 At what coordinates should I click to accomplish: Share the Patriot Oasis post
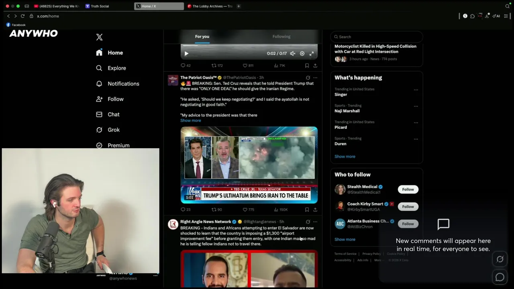pos(315,210)
